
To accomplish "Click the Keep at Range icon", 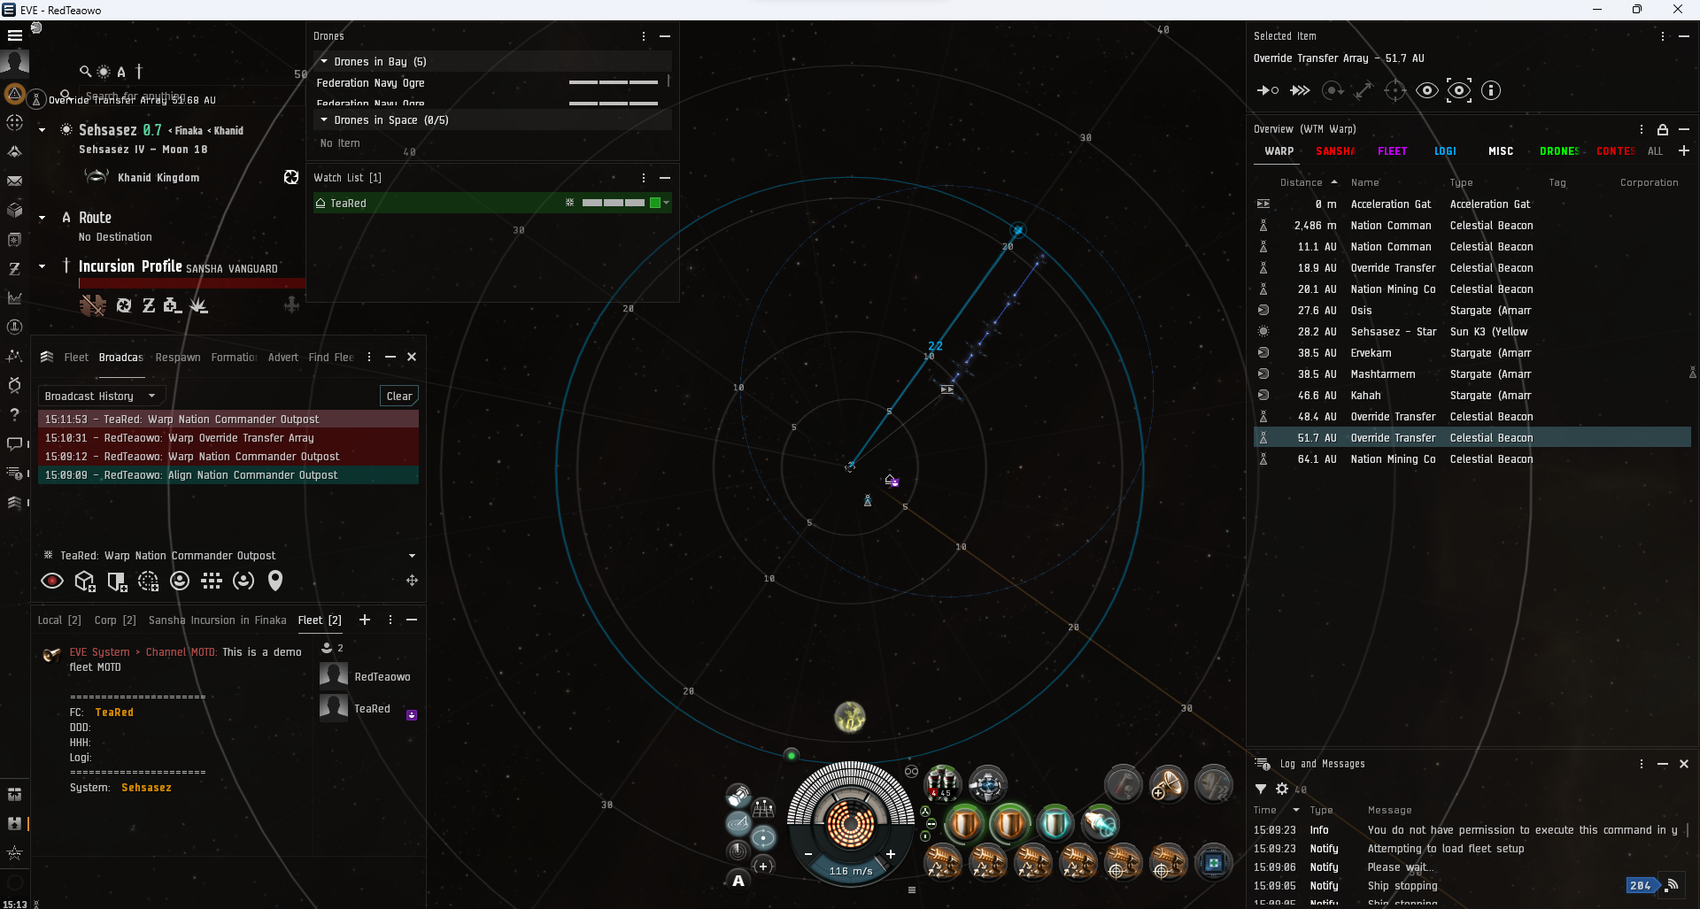I will point(1364,90).
